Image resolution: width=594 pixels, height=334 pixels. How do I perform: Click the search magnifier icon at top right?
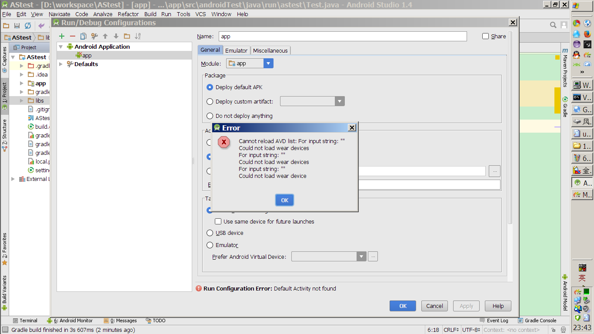553,25
